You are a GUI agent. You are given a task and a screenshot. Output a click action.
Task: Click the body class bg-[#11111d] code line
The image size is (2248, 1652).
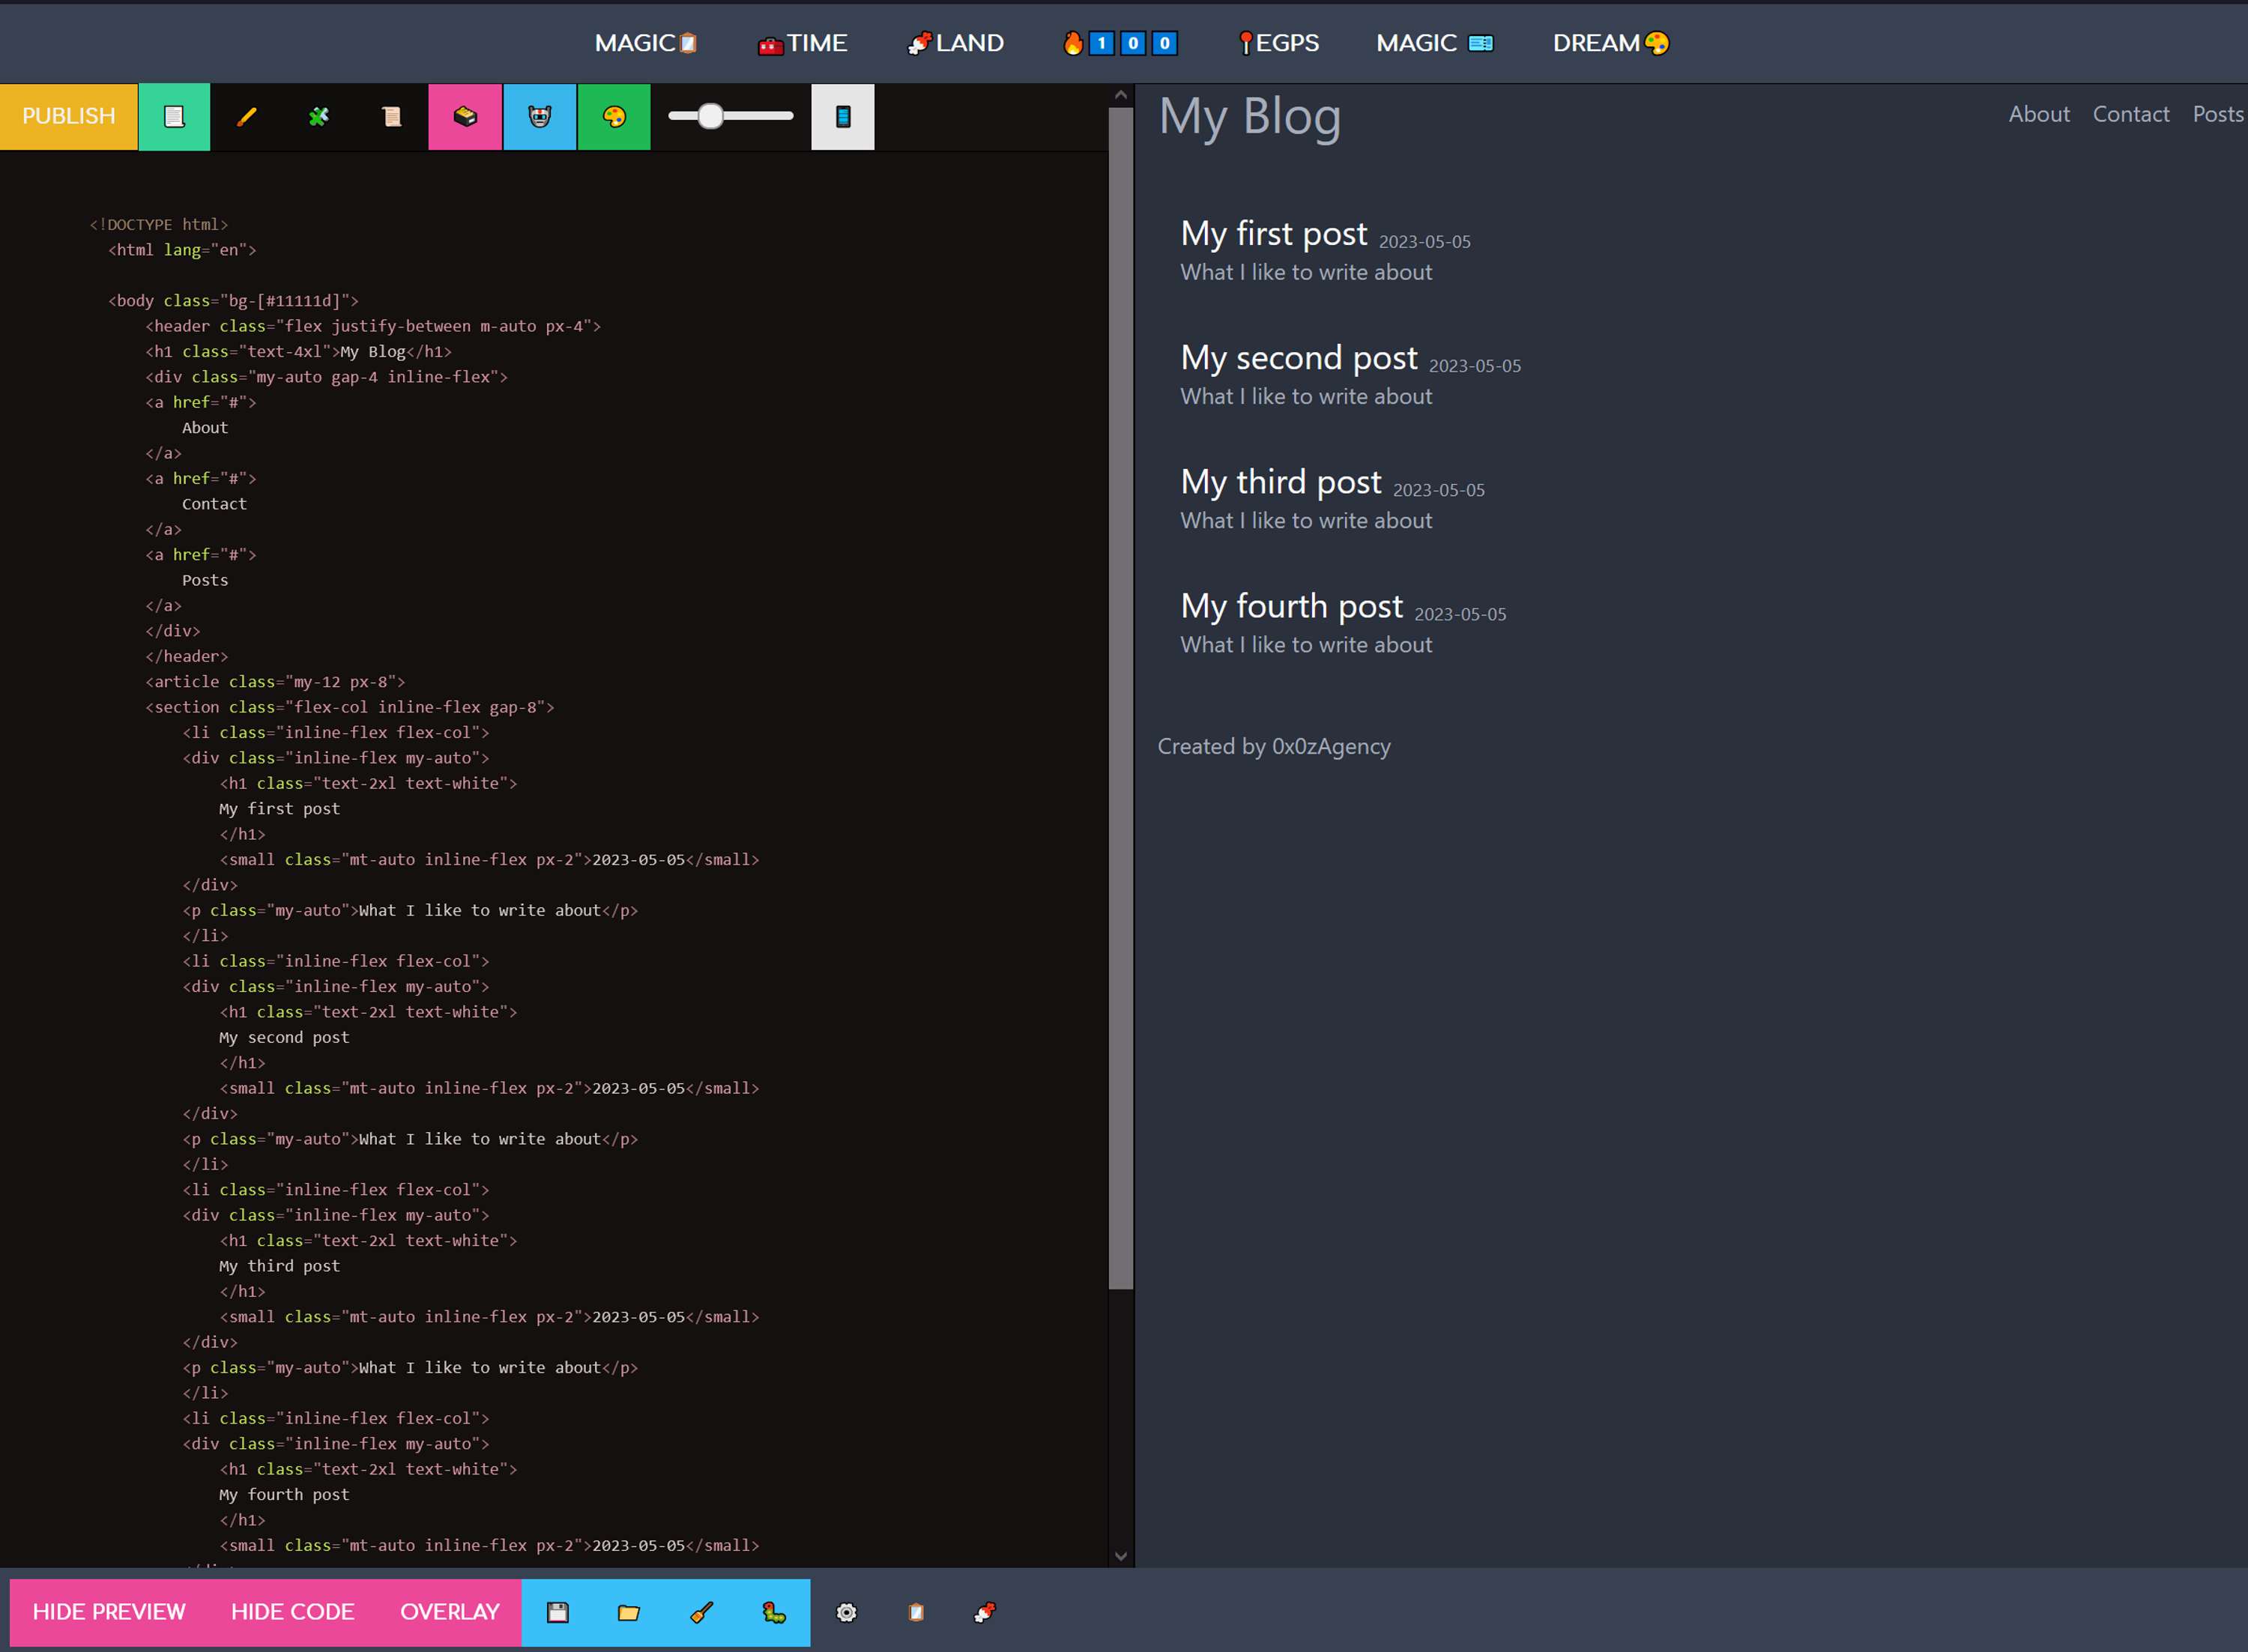click(233, 300)
